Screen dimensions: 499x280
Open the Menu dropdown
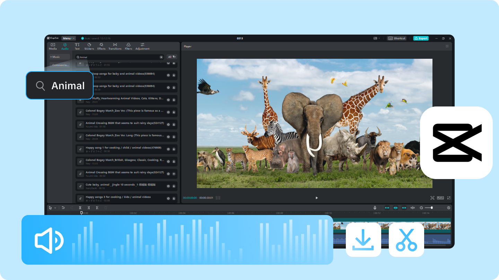68,38
